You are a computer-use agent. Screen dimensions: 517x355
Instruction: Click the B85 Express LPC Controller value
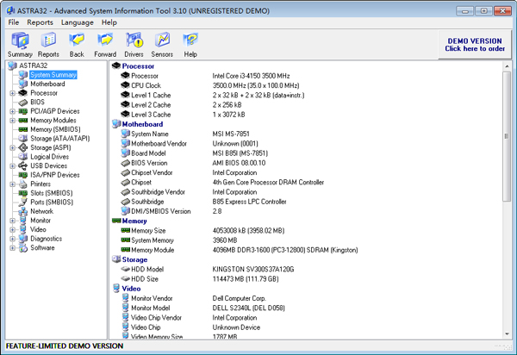pos(249,202)
